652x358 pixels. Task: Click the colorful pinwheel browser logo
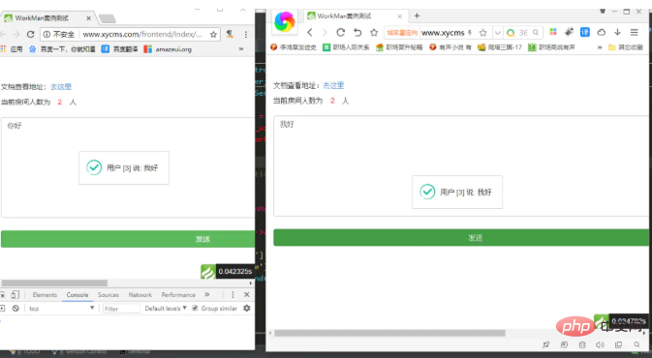[285, 22]
